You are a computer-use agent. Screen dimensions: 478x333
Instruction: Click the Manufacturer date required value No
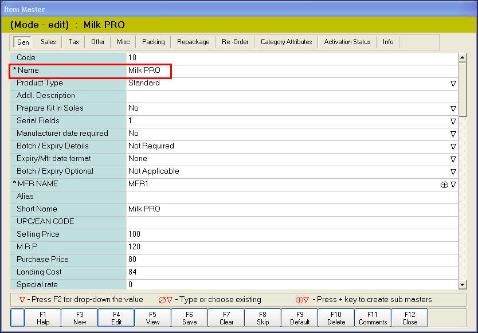click(x=133, y=134)
